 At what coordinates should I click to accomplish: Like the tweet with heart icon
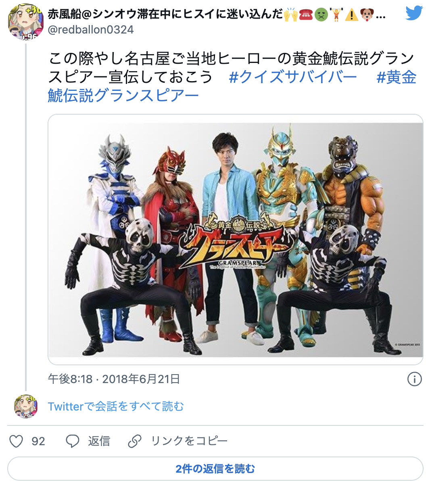(16, 441)
